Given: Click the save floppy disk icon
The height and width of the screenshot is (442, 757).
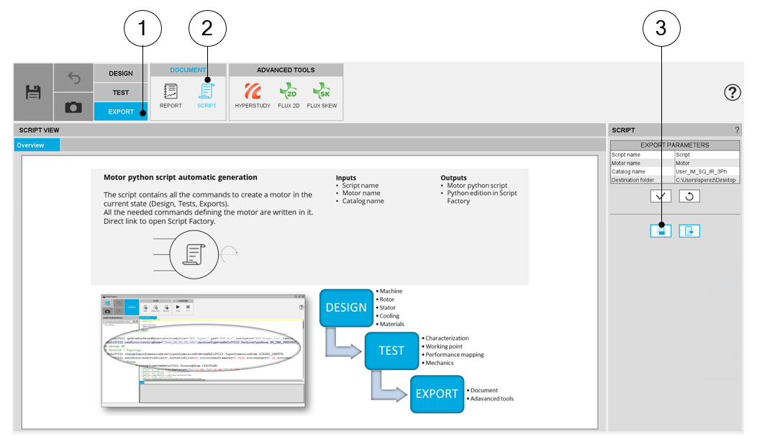Looking at the screenshot, I should pos(33,91).
